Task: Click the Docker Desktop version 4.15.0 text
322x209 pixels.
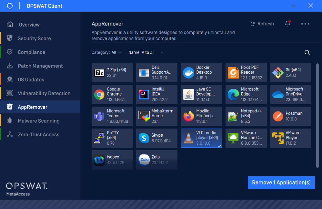Action: 201,78
